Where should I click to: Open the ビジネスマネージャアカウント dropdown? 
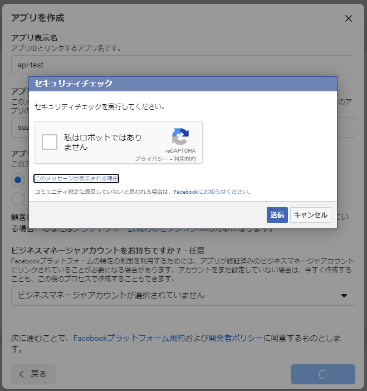pyautogui.click(x=183, y=296)
